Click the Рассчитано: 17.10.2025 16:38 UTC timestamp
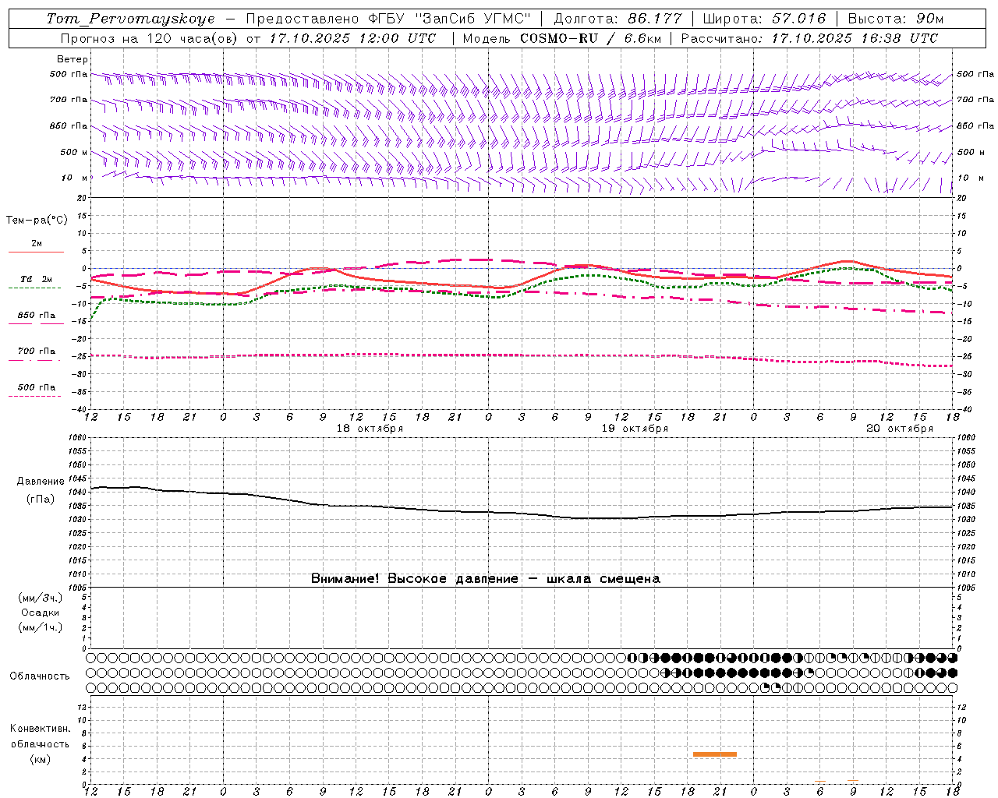Image resolution: width=998 pixels, height=798 pixels. tap(809, 38)
